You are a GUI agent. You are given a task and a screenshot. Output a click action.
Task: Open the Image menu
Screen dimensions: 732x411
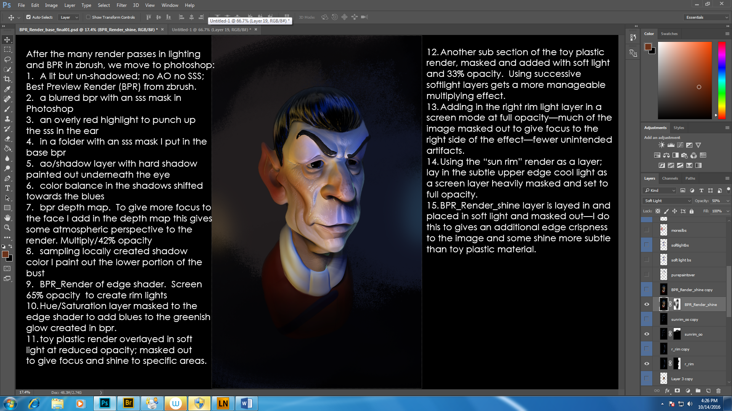click(51, 5)
